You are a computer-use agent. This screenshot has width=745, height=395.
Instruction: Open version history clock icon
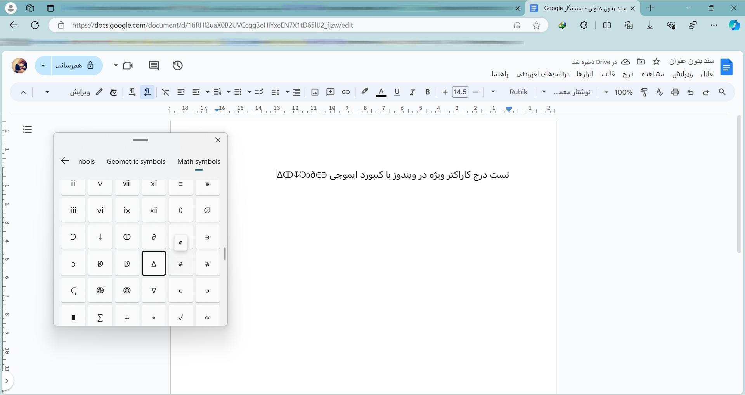tap(178, 66)
